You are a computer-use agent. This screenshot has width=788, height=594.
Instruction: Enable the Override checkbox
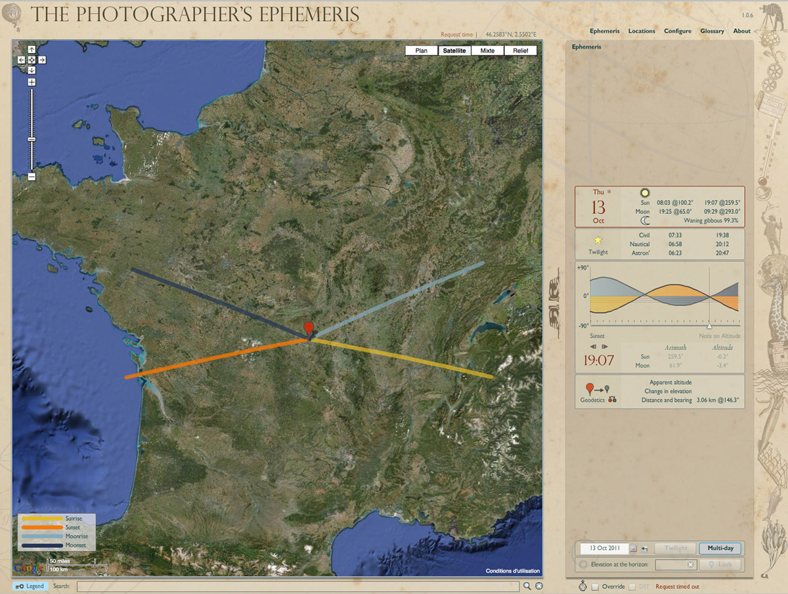[595, 587]
